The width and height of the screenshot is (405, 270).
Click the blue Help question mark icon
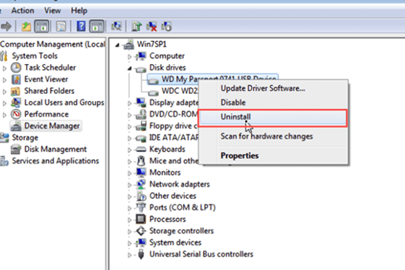81,27
